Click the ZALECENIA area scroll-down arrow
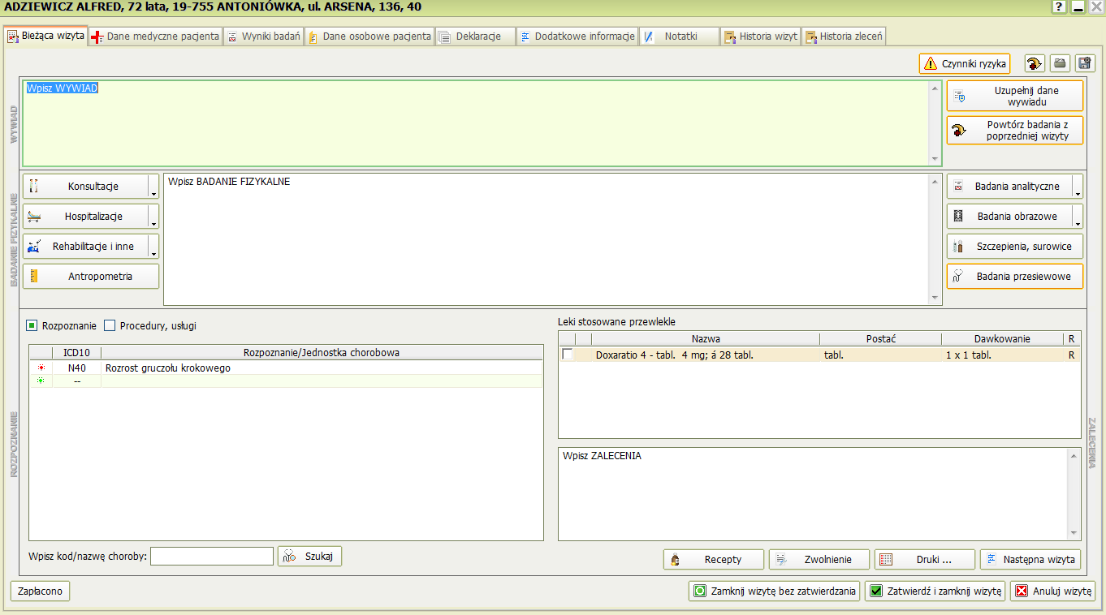1106x615 pixels. (x=1075, y=533)
